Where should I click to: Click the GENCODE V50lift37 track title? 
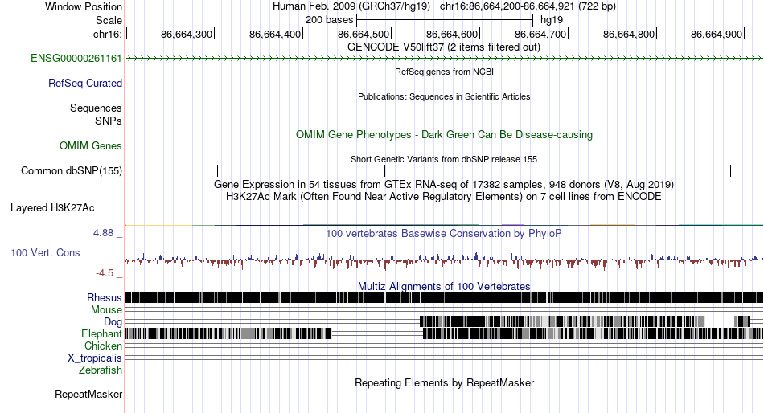tap(444, 47)
